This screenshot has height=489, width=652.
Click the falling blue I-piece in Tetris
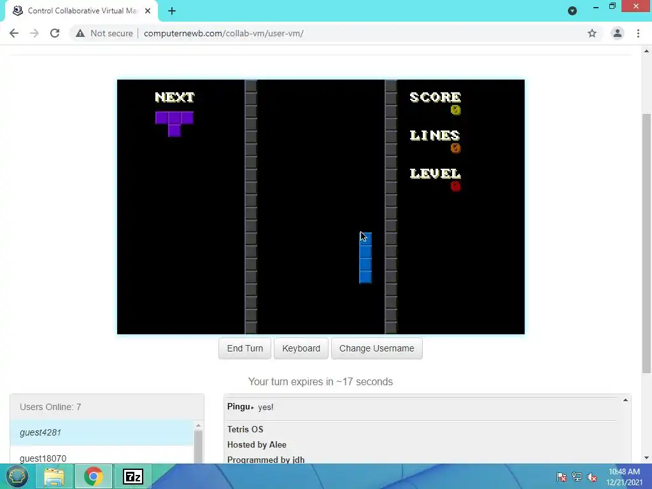365,258
